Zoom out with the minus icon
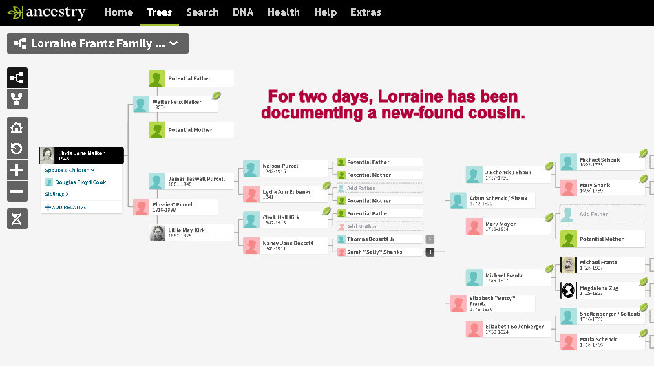 (x=17, y=191)
